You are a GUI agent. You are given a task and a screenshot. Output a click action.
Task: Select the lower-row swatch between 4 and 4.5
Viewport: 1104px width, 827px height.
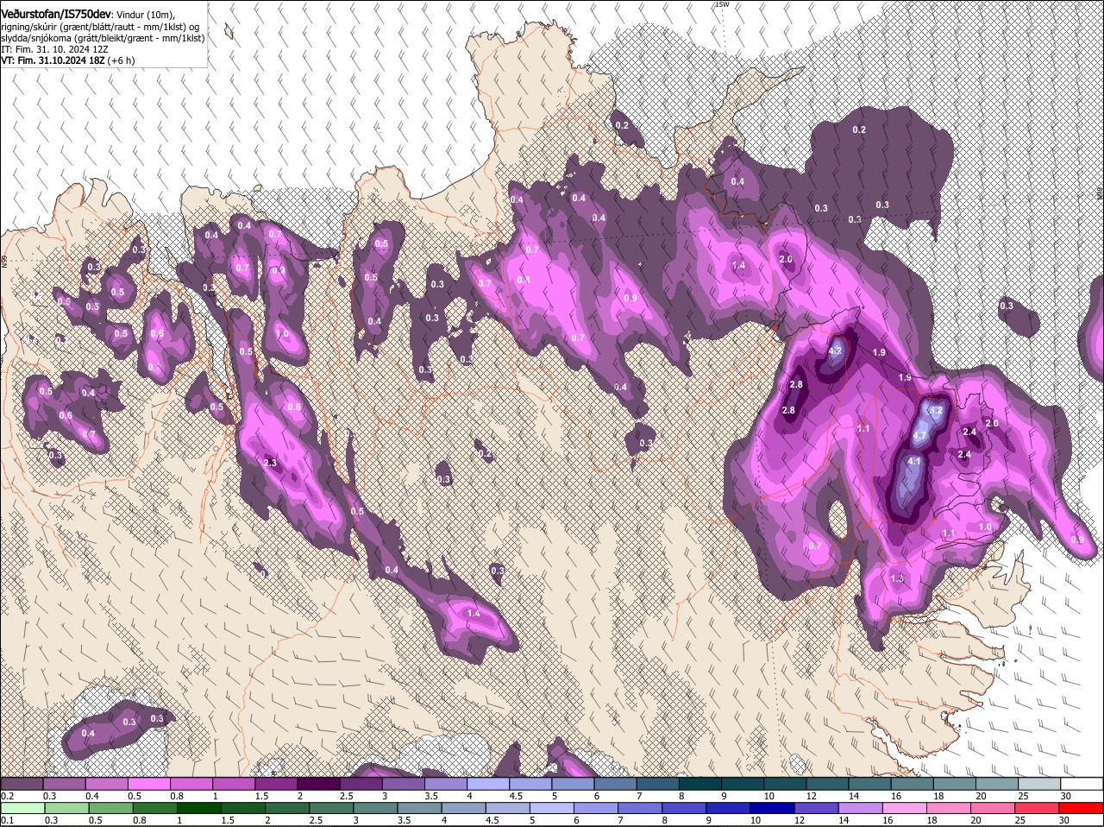point(464,809)
